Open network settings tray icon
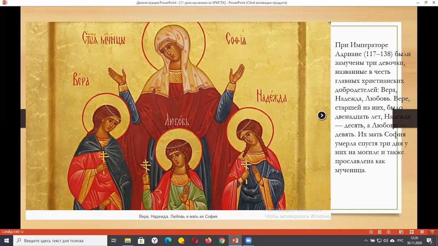 tap(379, 241)
